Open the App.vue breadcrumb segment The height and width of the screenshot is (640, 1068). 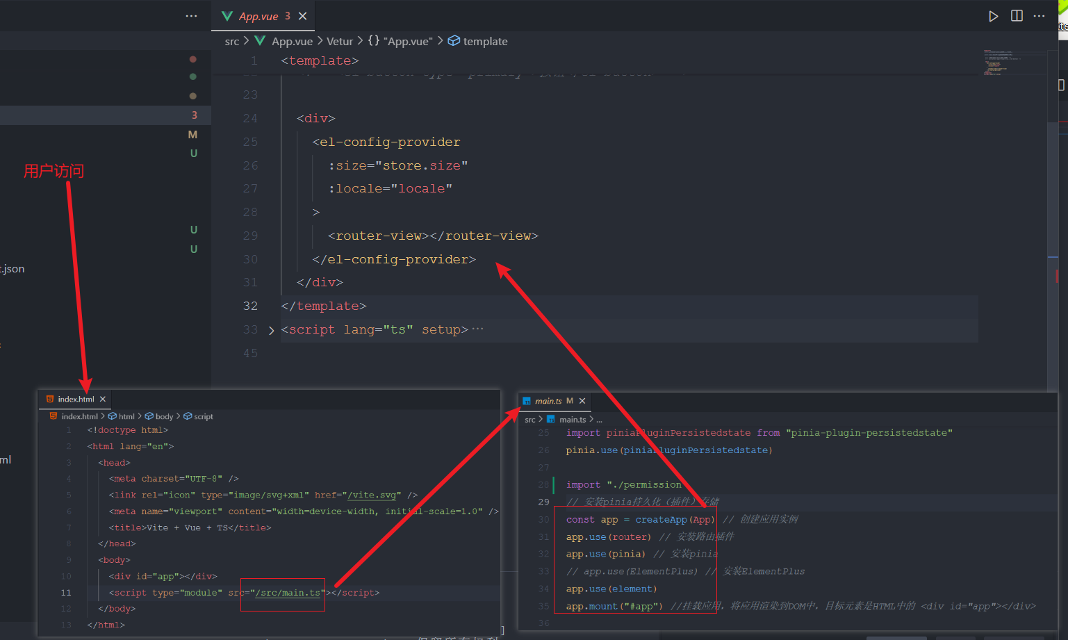pos(292,42)
